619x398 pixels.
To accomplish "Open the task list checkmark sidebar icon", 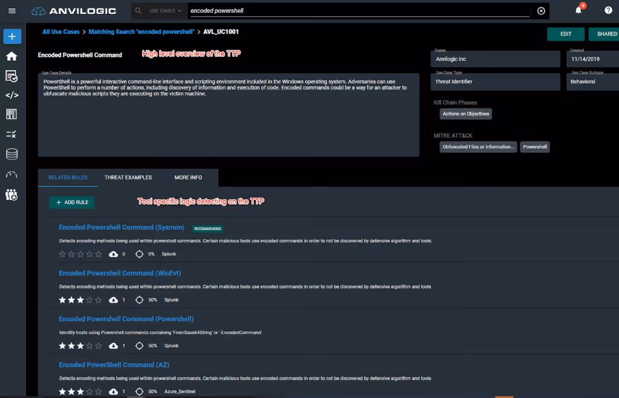I will pyautogui.click(x=11, y=135).
